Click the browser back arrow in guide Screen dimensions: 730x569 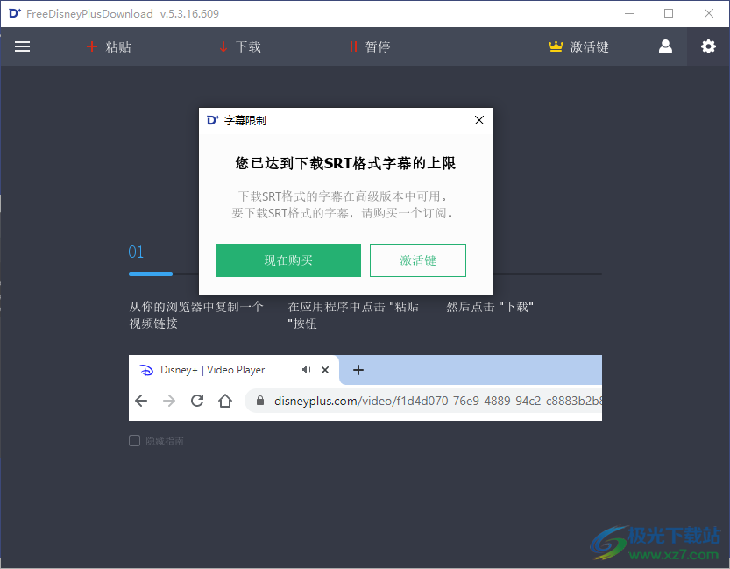141,401
